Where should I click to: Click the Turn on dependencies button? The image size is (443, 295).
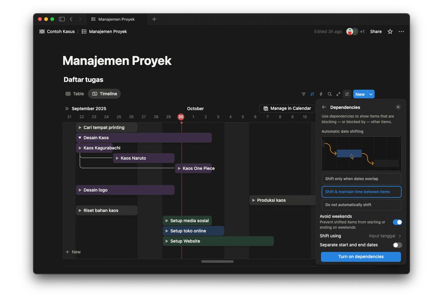coord(361,257)
